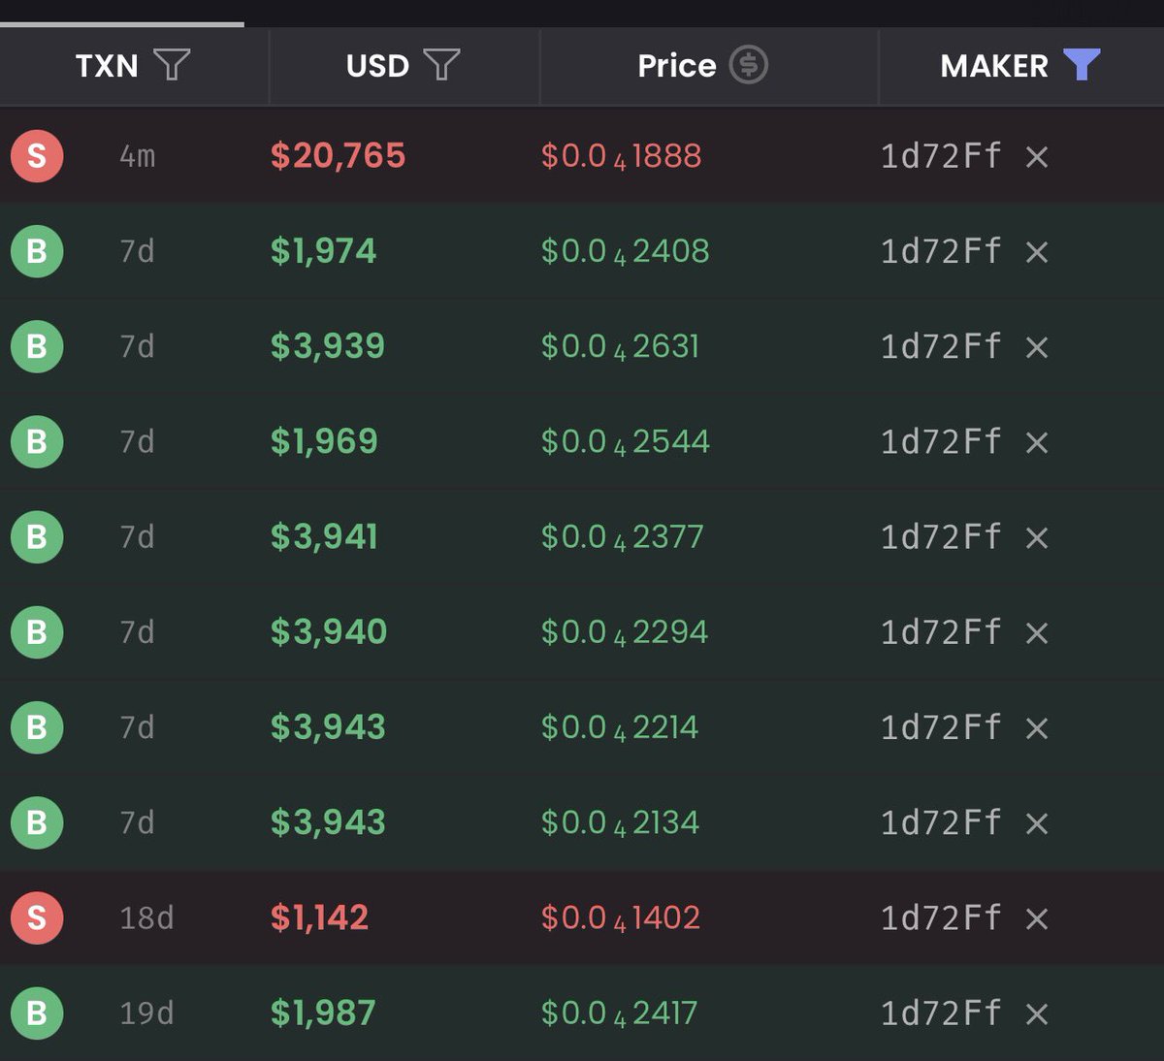Remove maker filter on the $1,969 row
This screenshot has width=1164, height=1061.
pos(1037,442)
